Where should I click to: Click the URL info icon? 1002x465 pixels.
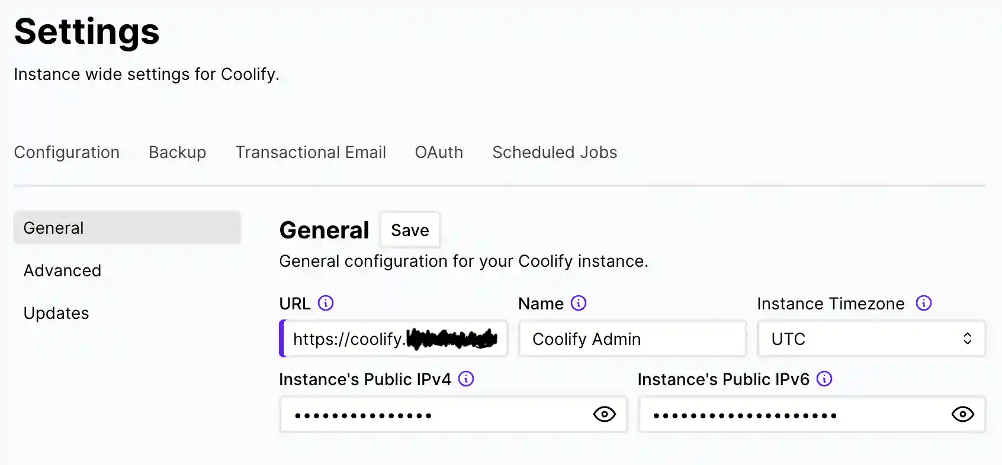[326, 303]
